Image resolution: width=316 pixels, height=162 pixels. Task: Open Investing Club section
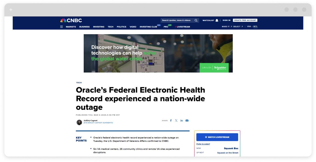pyautogui.click(x=148, y=27)
